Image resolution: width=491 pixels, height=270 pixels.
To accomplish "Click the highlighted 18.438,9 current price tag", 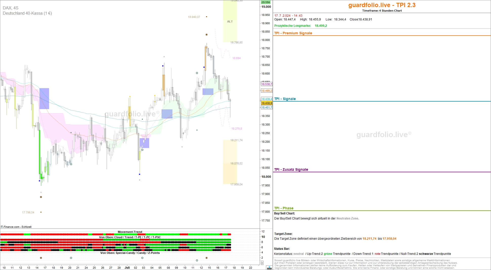I will (x=266, y=103).
